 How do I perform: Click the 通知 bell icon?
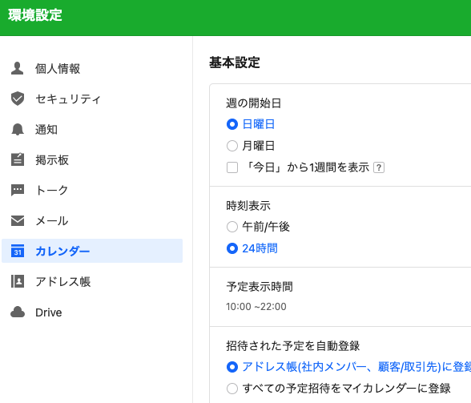18,129
